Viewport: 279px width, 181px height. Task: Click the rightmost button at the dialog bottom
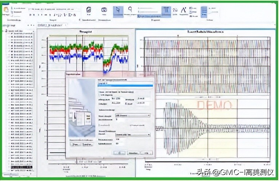tap(146, 153)
